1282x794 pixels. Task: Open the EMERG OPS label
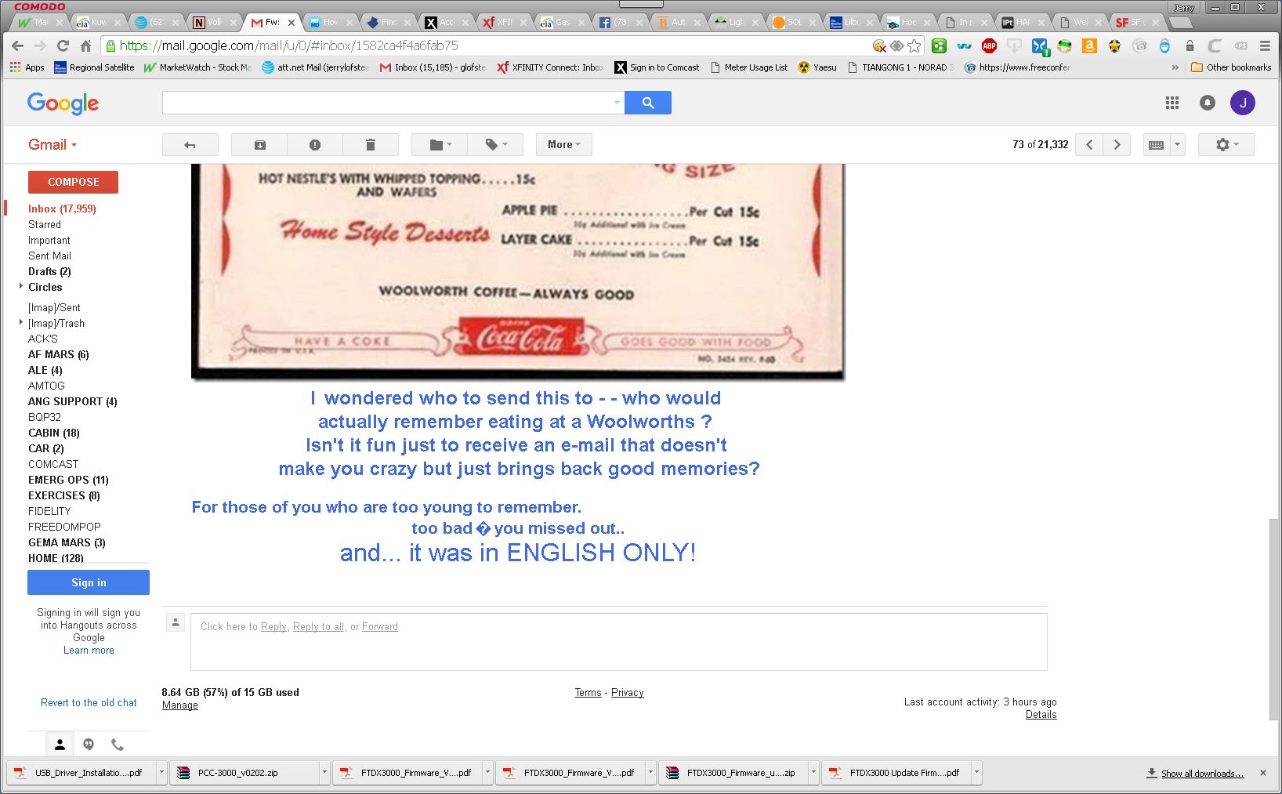68,480
